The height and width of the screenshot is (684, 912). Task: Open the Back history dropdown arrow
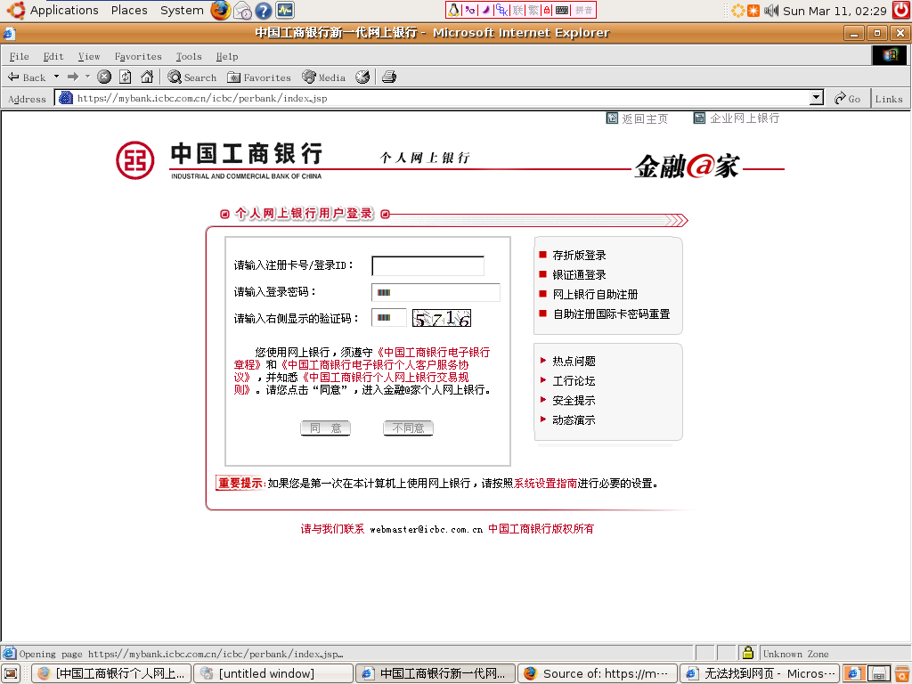click(56, 77)
